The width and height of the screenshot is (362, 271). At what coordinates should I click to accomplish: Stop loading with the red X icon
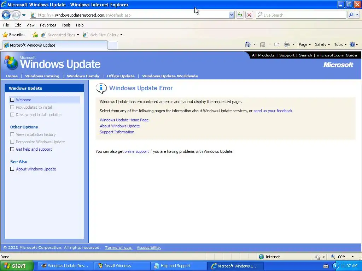coord(249,15)
